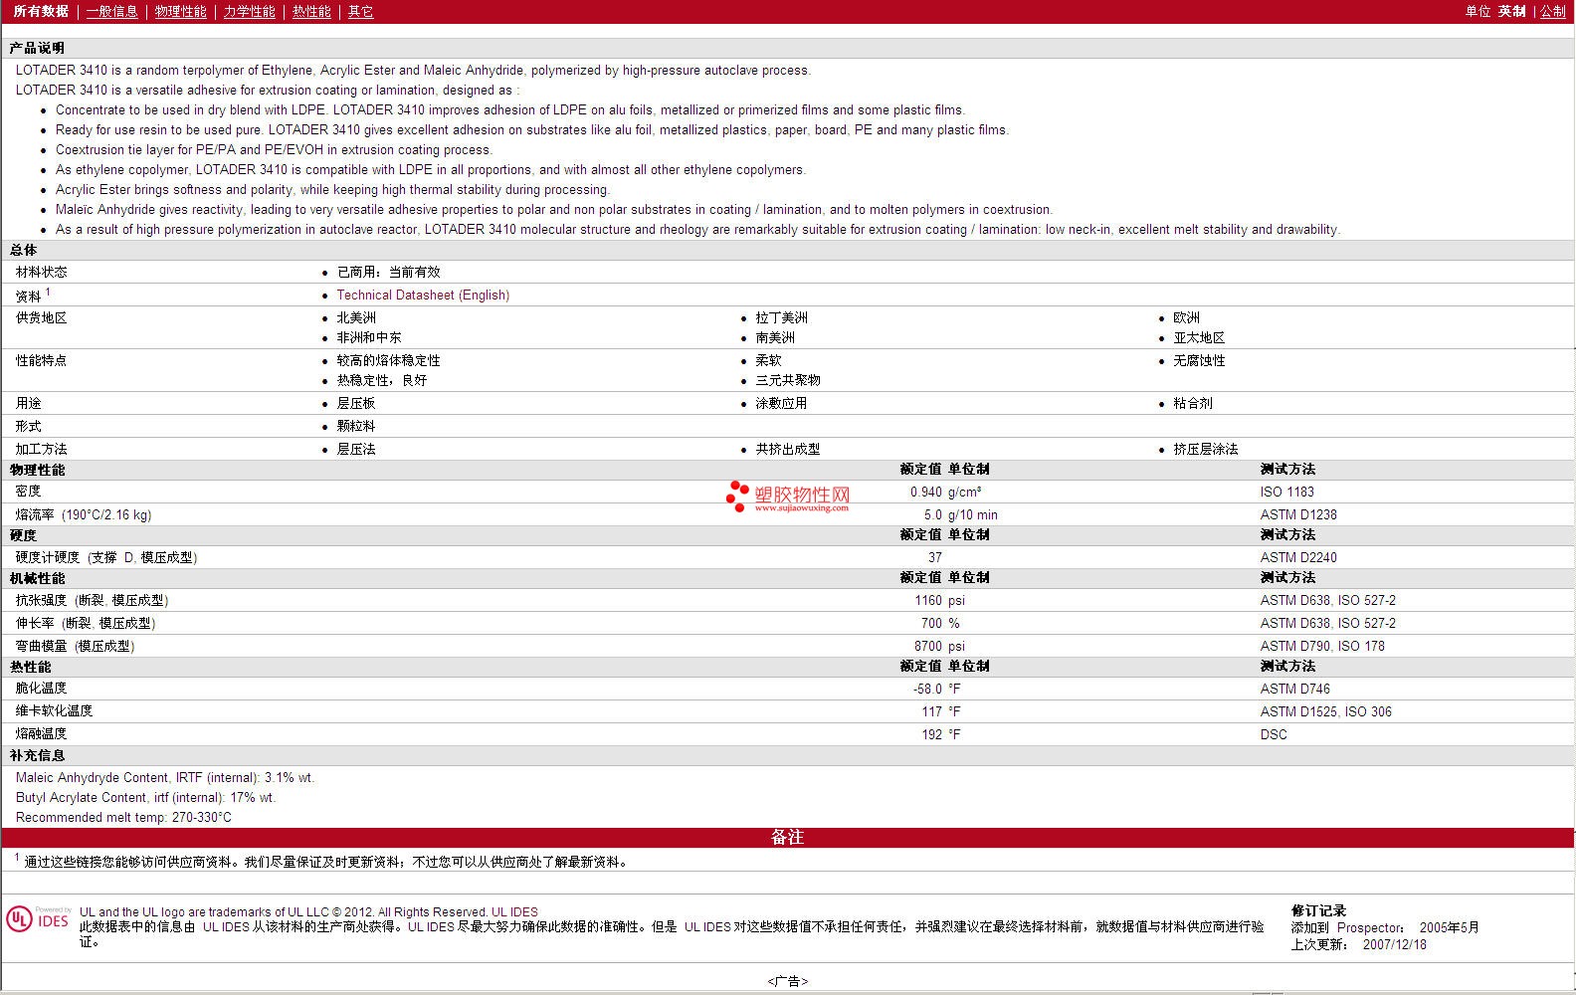Click elongation value 700
Image resolution: width=1576 pixels, height=995 pixels.
931,623
